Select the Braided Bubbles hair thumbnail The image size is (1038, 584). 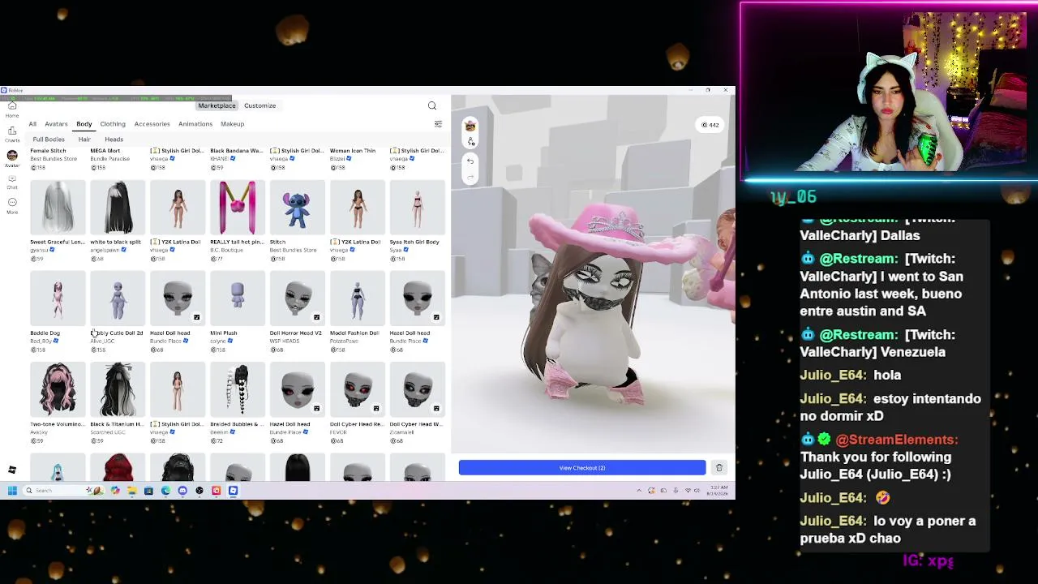pos(238,390)
